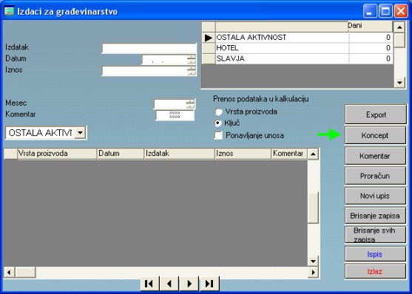Click the Iznos column header in lower grid

pos(243,154)
